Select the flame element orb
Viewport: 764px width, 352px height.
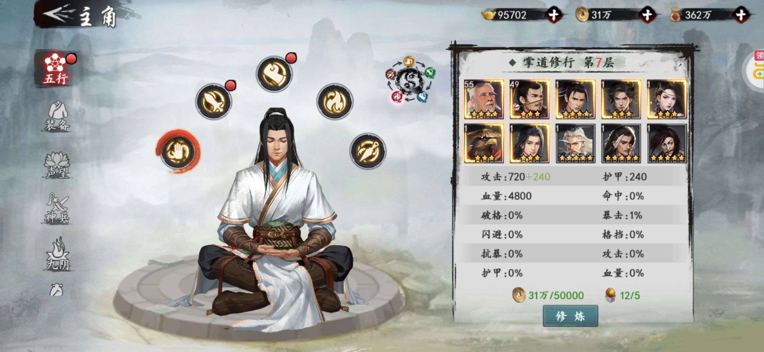(x=334, y=101)
